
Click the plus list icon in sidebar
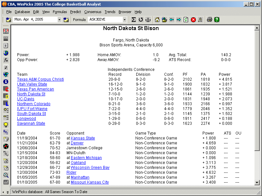tap(6, 110)
